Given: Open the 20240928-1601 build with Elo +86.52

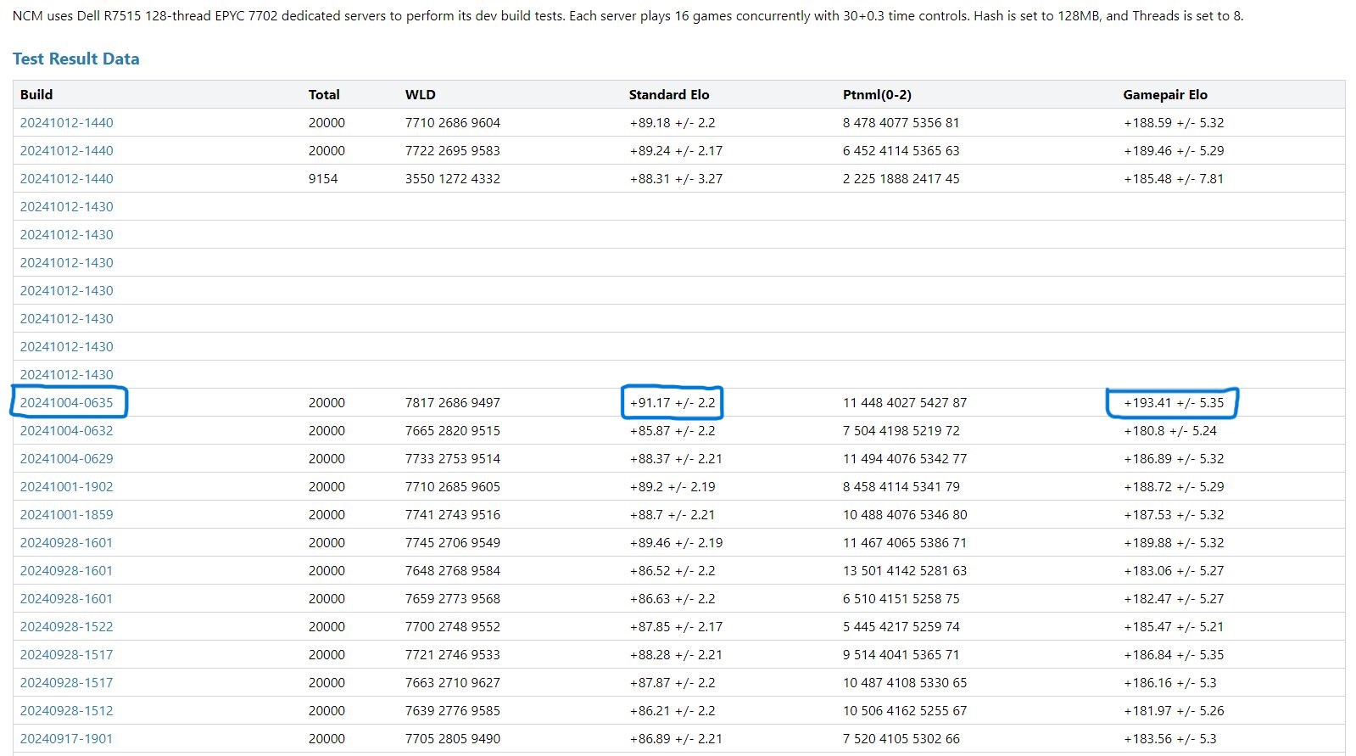Looking at the screenshot, I should [x=66, y=570].
